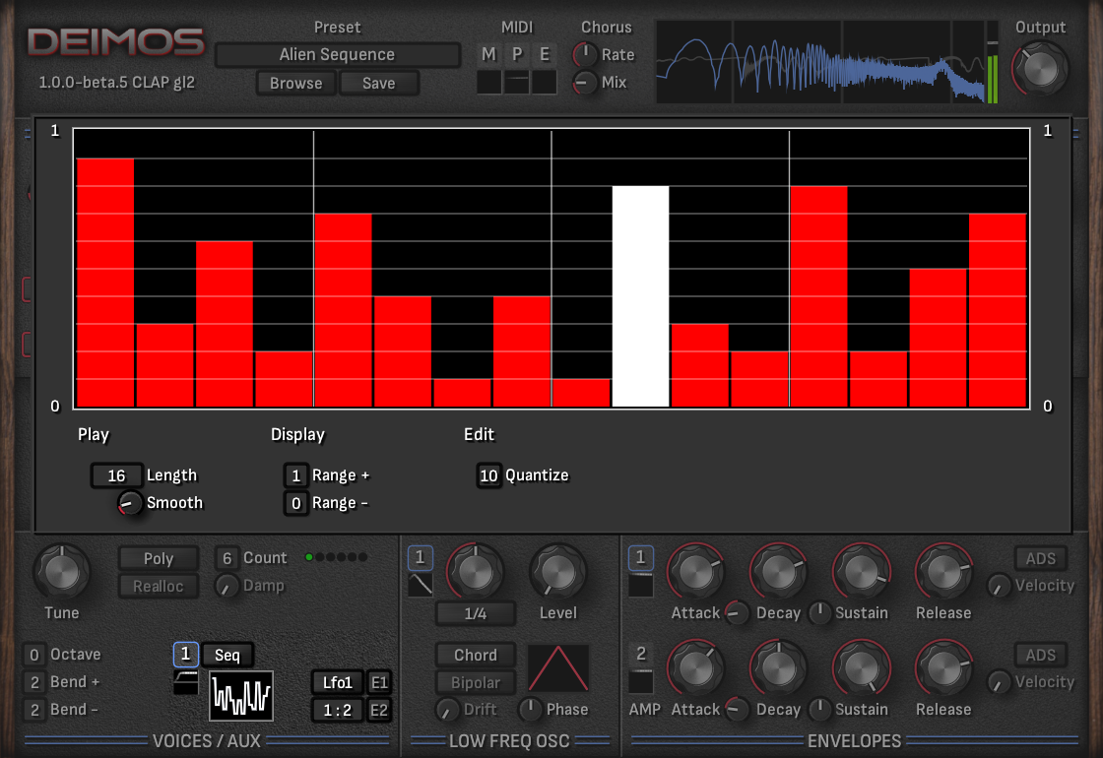Click the tallest red first step bar

105,283
